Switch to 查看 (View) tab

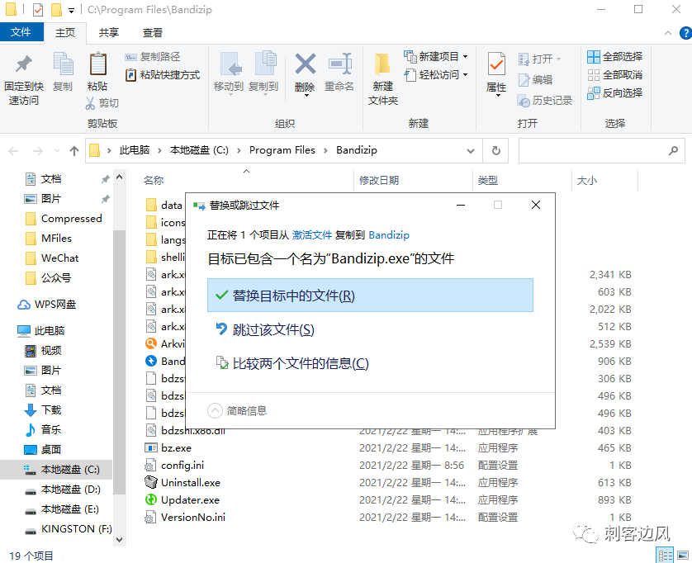click(153, 33)
